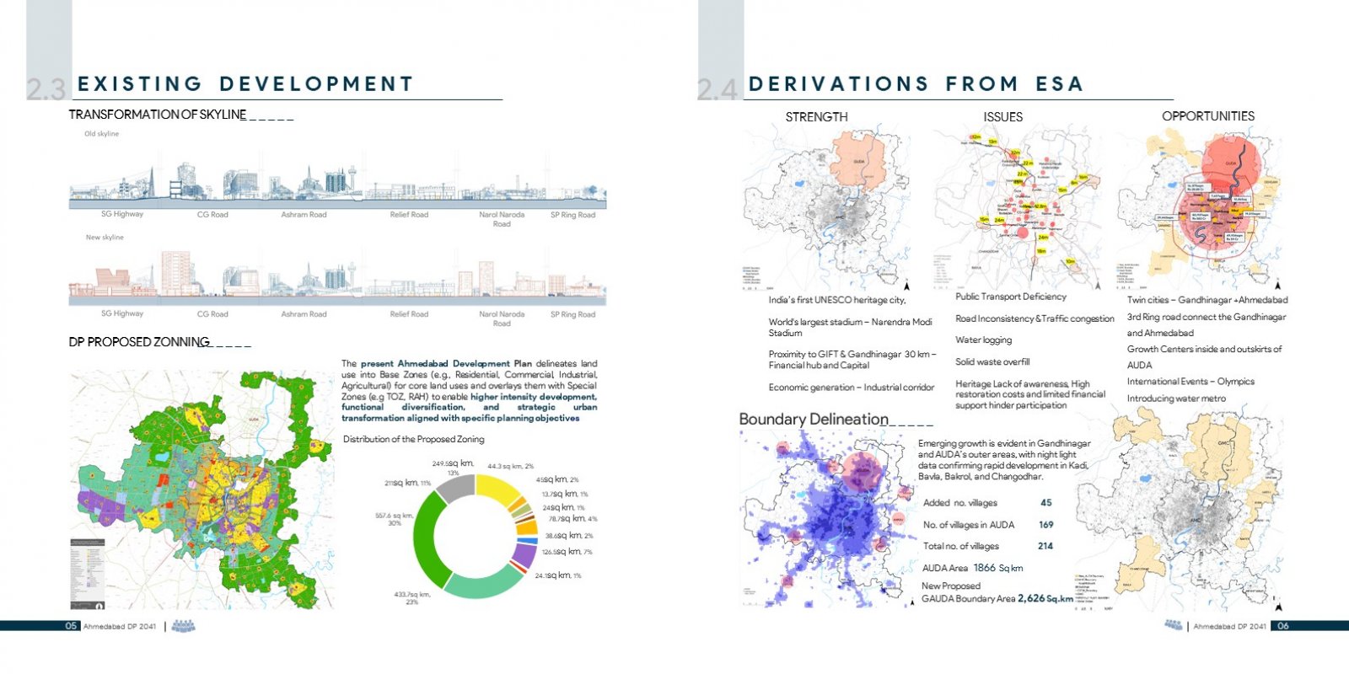Image resolution: width=1349 pixels, height=674 pixels.
Task: Click the EXISTING DEVELOPMENT heading
Action: 245,84
